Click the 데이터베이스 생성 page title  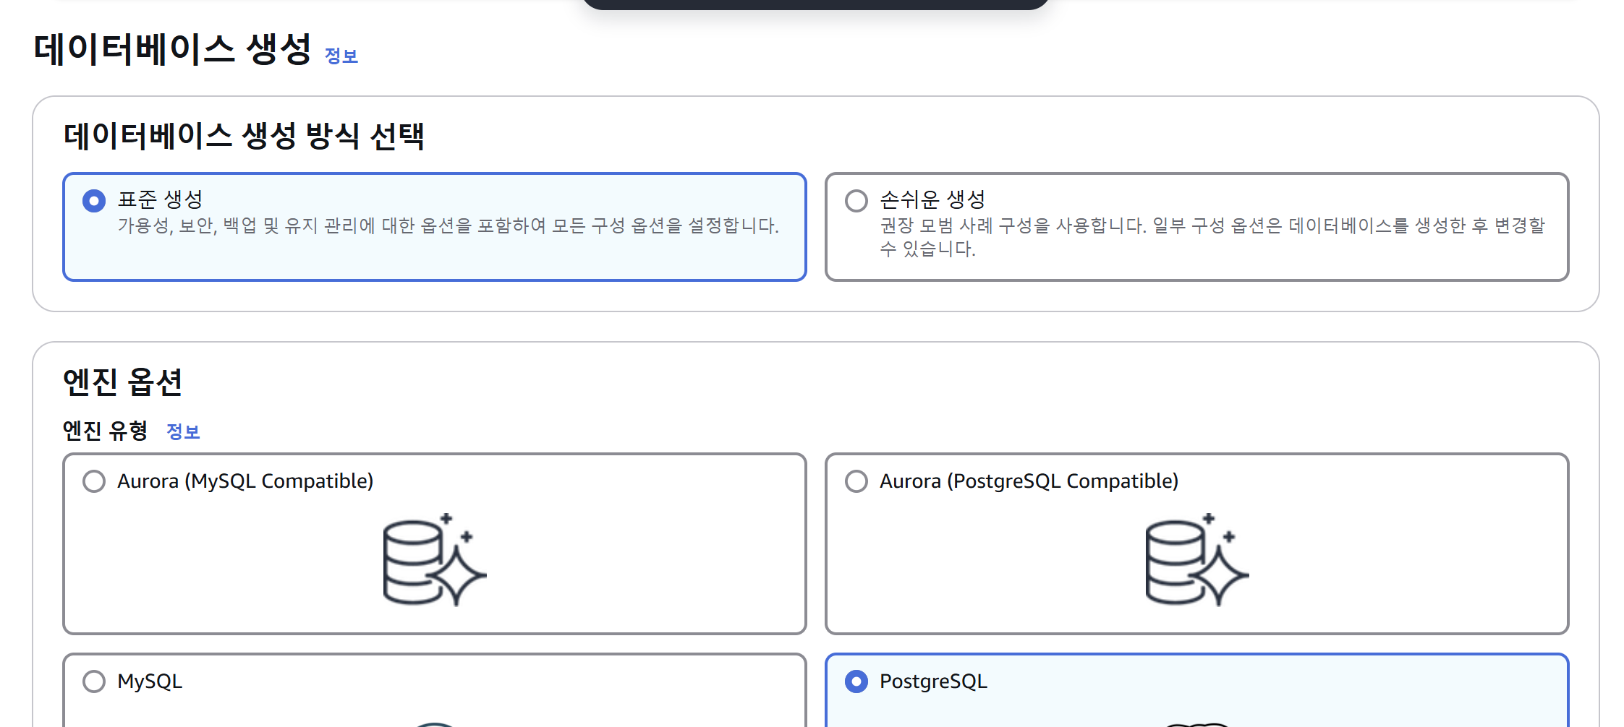[172, 50]
